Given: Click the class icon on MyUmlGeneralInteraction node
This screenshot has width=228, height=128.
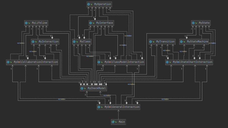Looking at the screenshot, I should 99,107.
